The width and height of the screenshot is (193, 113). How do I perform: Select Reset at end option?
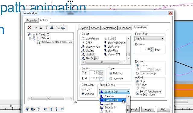[x=137, y=88]
